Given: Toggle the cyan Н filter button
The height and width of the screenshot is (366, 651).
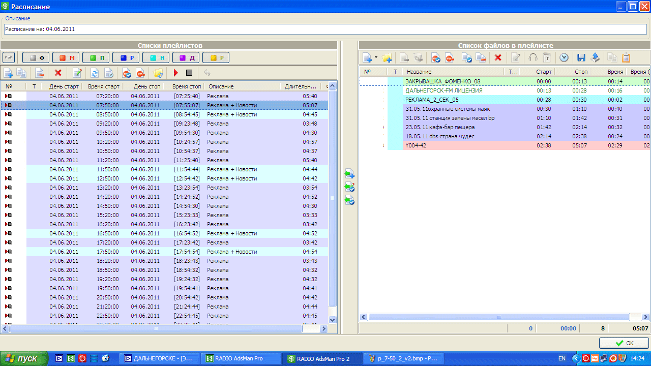Looking at the screenshot, I should tap(156, 57).
